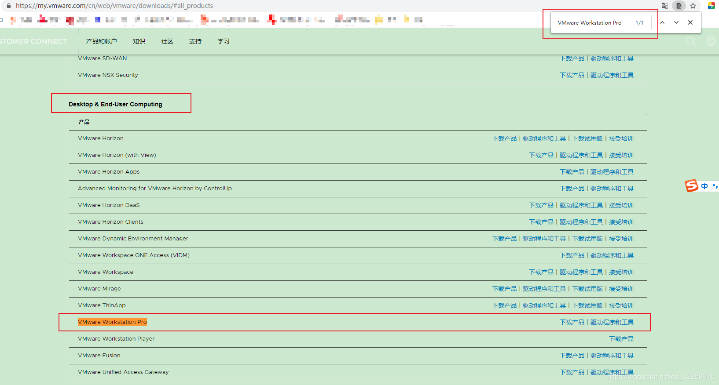Image resolution: width=719 pixels, height=385 pixels.
Task: Click the CUSTOMER CONNECT logo text
Action: [33, 41]
